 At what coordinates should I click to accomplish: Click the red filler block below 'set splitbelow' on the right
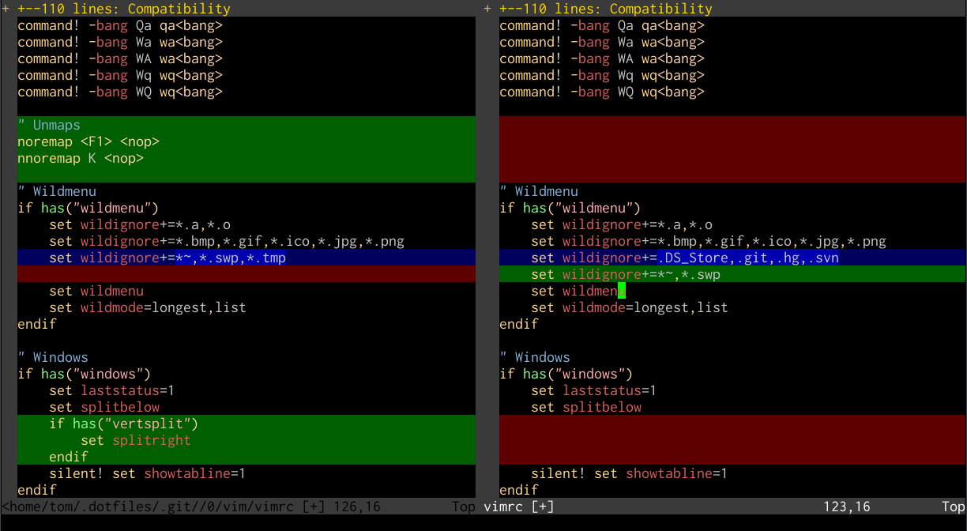tap(711, 440)
